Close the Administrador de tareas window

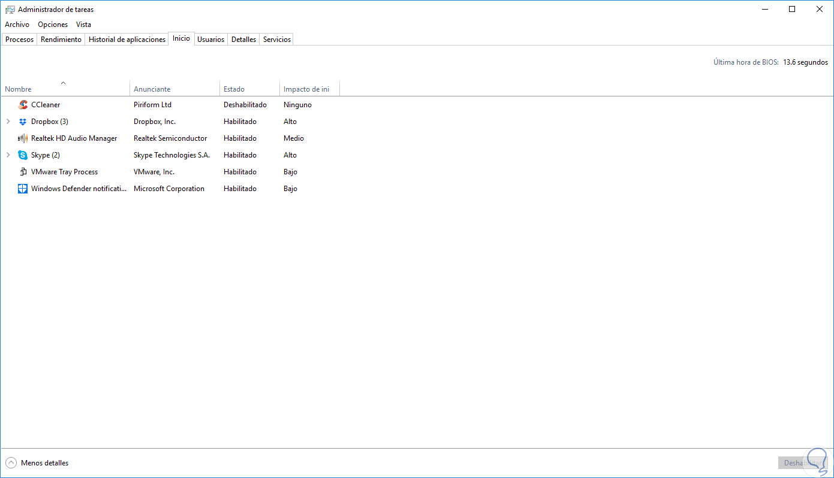(x=820, y=10)
